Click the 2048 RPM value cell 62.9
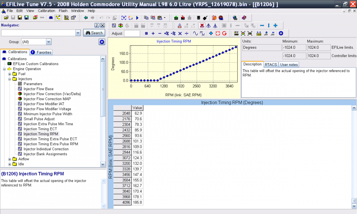The image size is (357, 214). pos(137,113)
